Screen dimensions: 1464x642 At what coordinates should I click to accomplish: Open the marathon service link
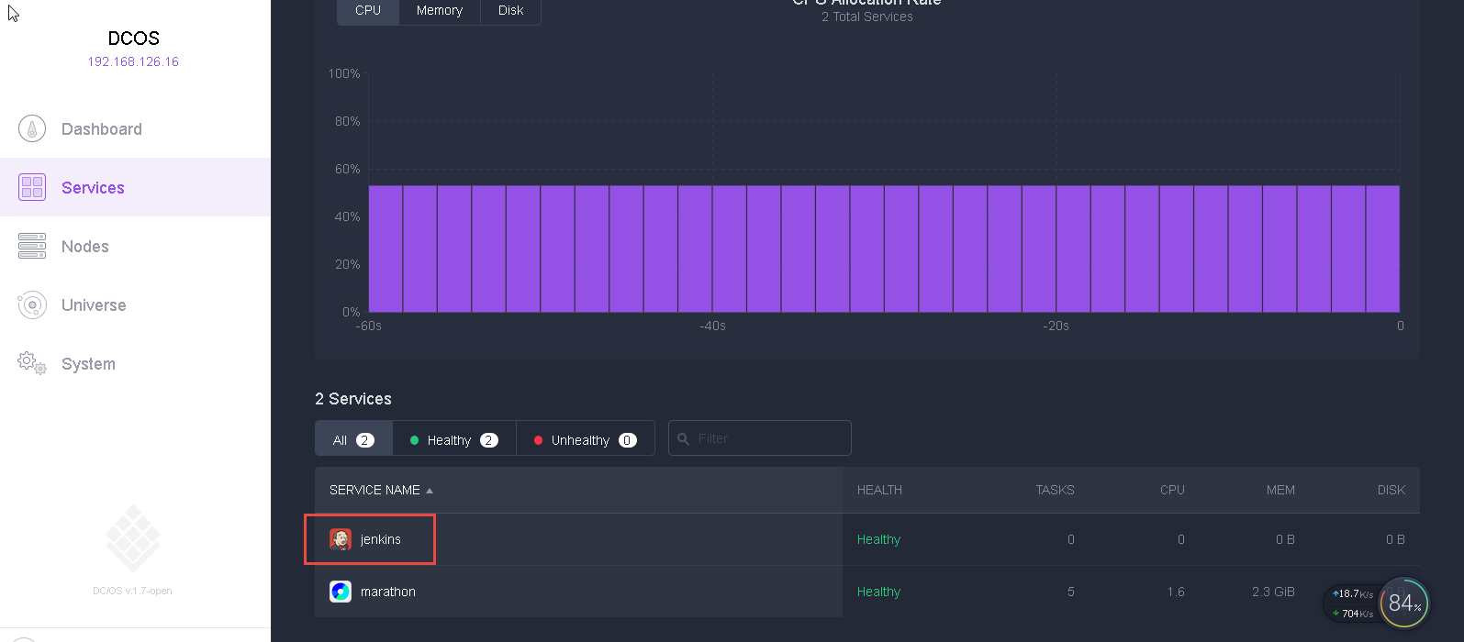pyautogui.click(x=388, y=592)
